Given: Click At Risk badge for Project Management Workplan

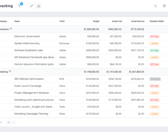Looking at the screenshot, I should [x=154, y=93].
